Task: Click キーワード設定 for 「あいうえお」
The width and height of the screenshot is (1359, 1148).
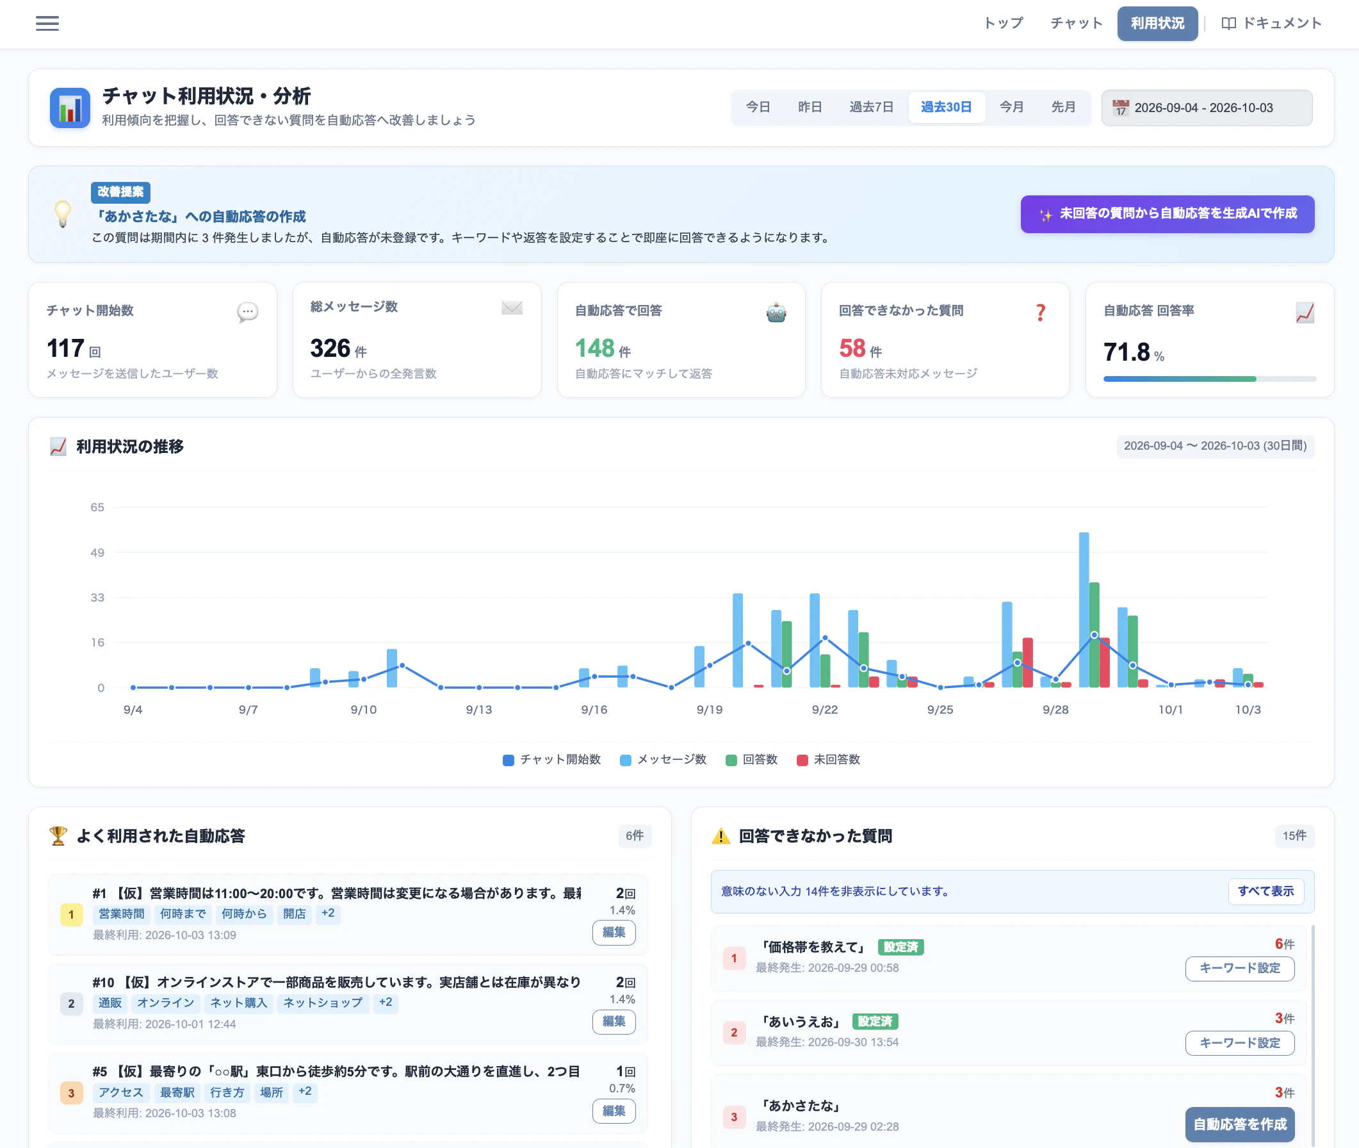Action: point(1239,1043)
